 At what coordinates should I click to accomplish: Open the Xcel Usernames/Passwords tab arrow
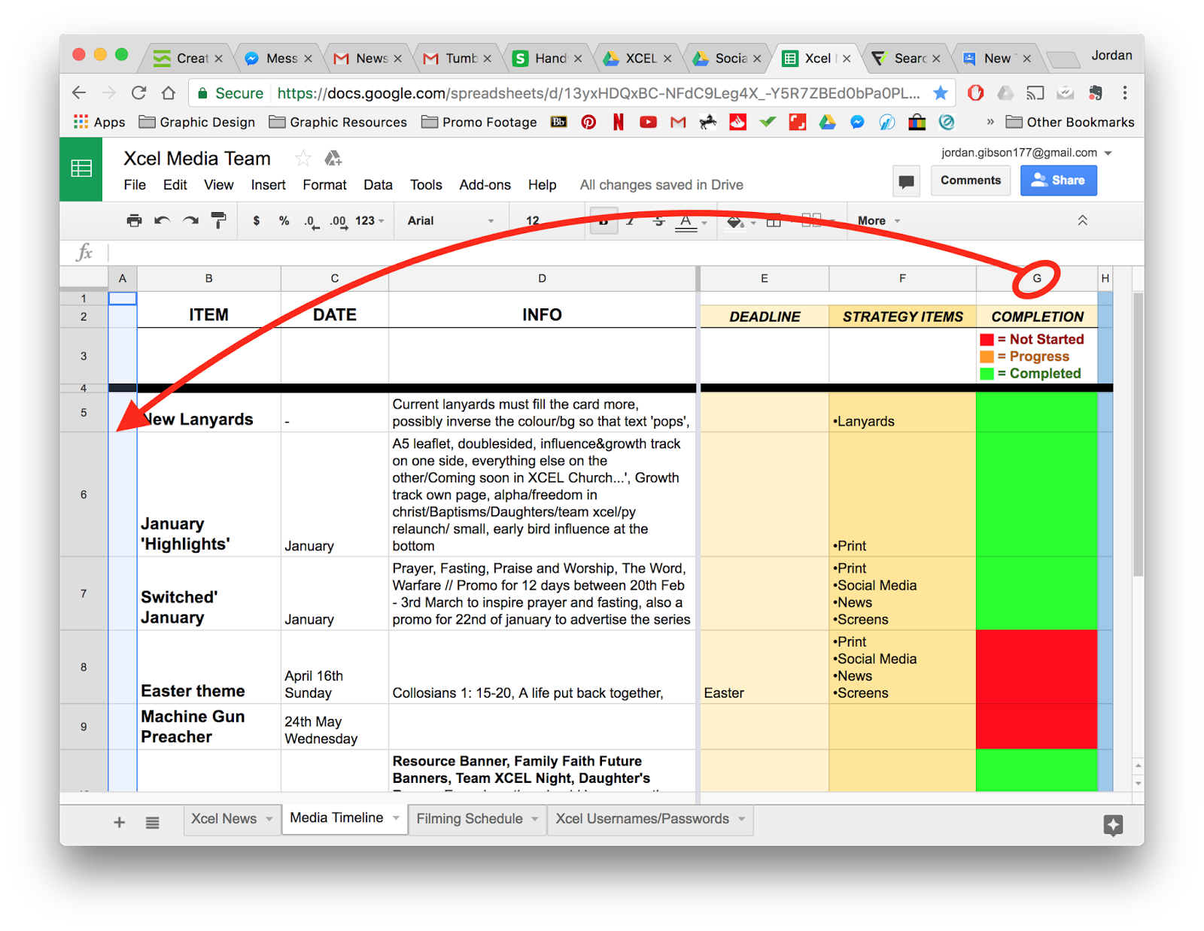point(741,819)
